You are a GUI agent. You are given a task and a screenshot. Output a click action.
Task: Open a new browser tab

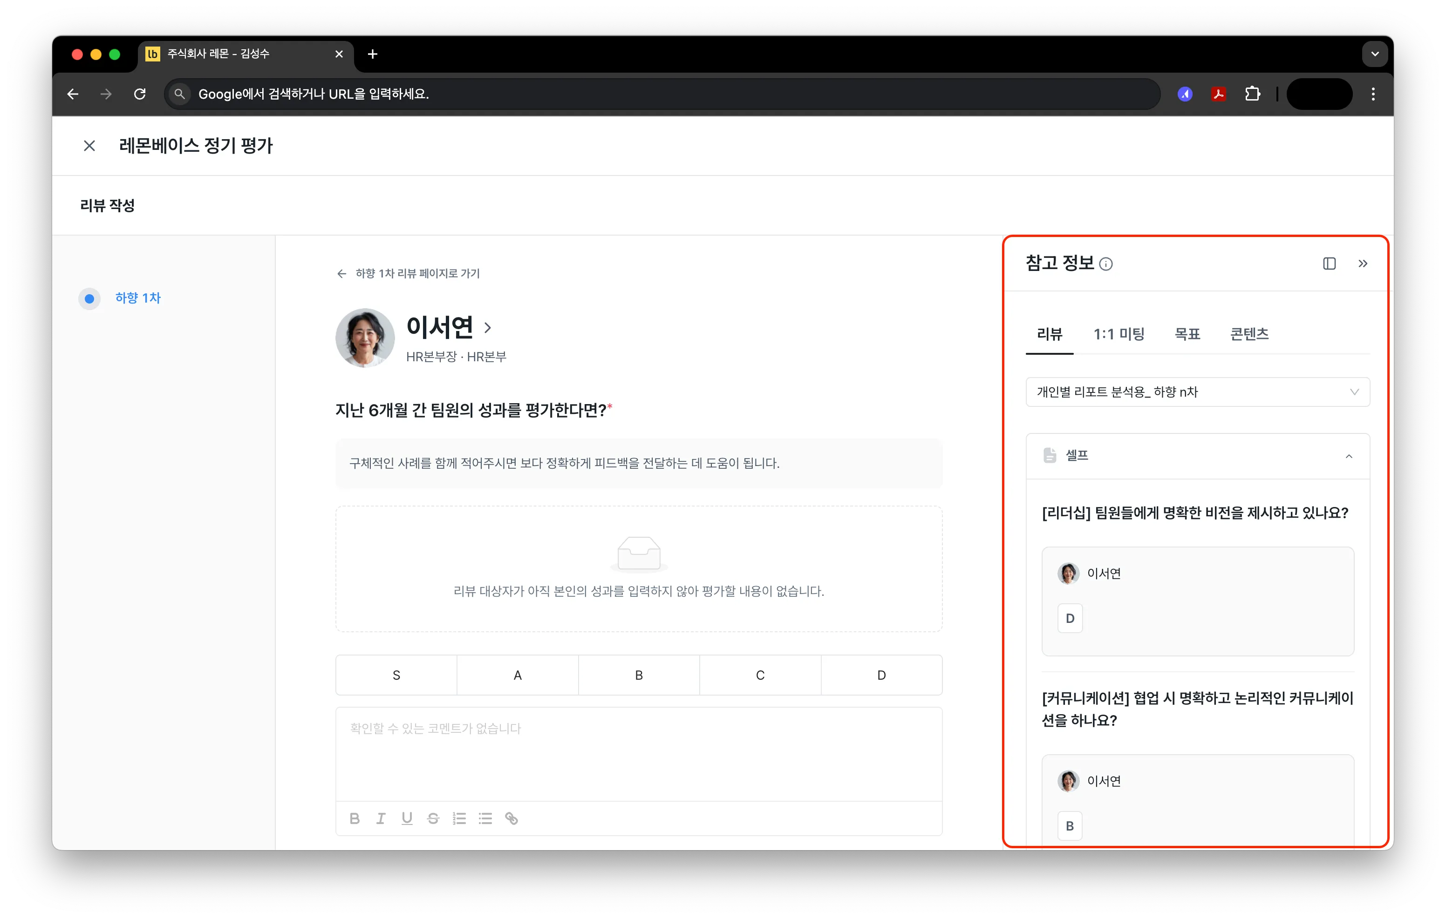click(372, 54)
